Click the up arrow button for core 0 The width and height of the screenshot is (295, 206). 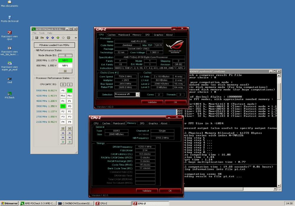pos(63,133)
